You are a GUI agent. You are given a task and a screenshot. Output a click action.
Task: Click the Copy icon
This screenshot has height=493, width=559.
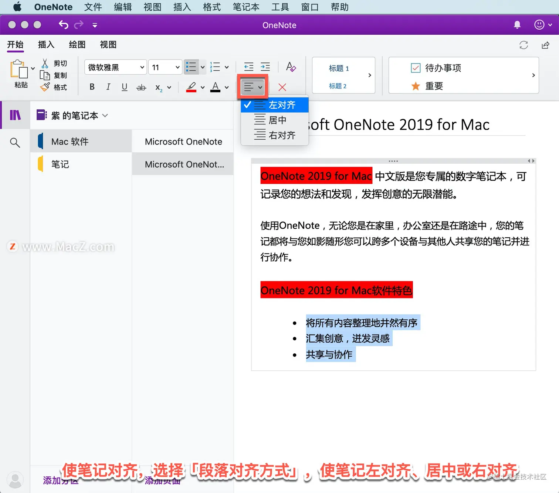pos(45,75)
